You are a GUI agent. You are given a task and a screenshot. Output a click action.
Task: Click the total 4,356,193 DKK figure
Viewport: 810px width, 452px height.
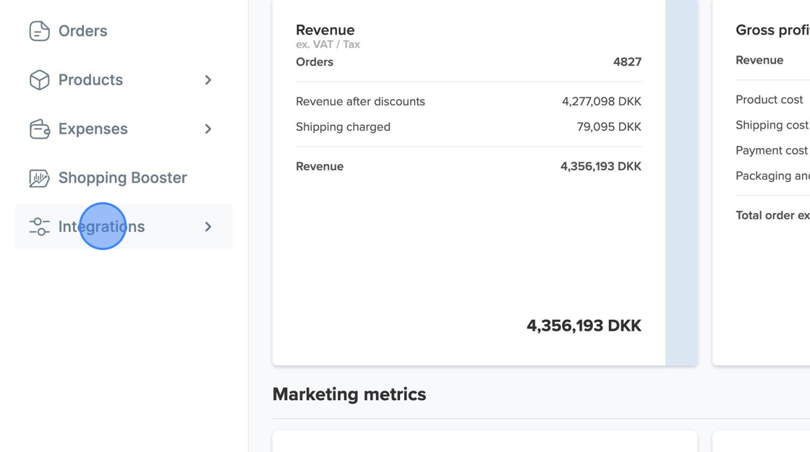(x=584, y=326)
